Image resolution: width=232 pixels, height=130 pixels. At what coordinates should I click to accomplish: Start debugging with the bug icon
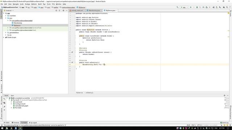[197, 7]
